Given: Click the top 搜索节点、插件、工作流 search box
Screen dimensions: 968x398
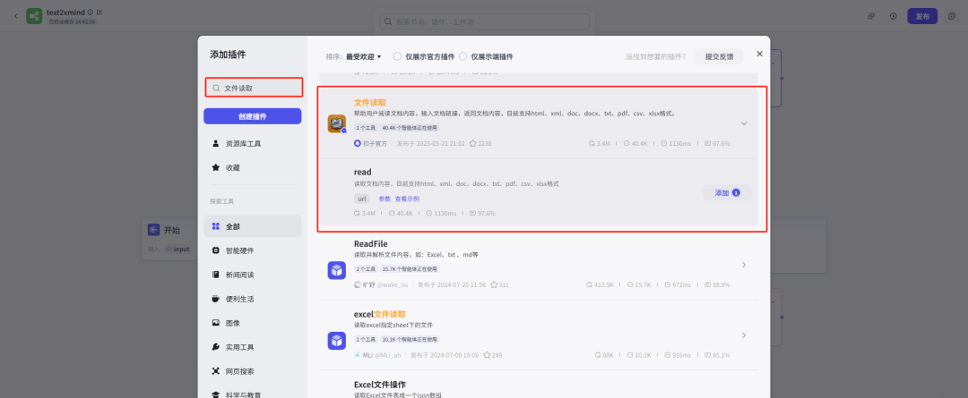Looking at the screenshot, I should click(485, 21).
